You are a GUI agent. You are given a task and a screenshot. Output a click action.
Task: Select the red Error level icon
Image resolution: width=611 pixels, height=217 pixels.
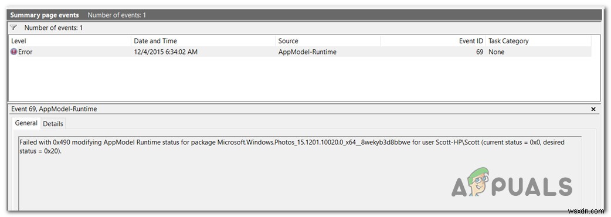[x=13, y=52]
